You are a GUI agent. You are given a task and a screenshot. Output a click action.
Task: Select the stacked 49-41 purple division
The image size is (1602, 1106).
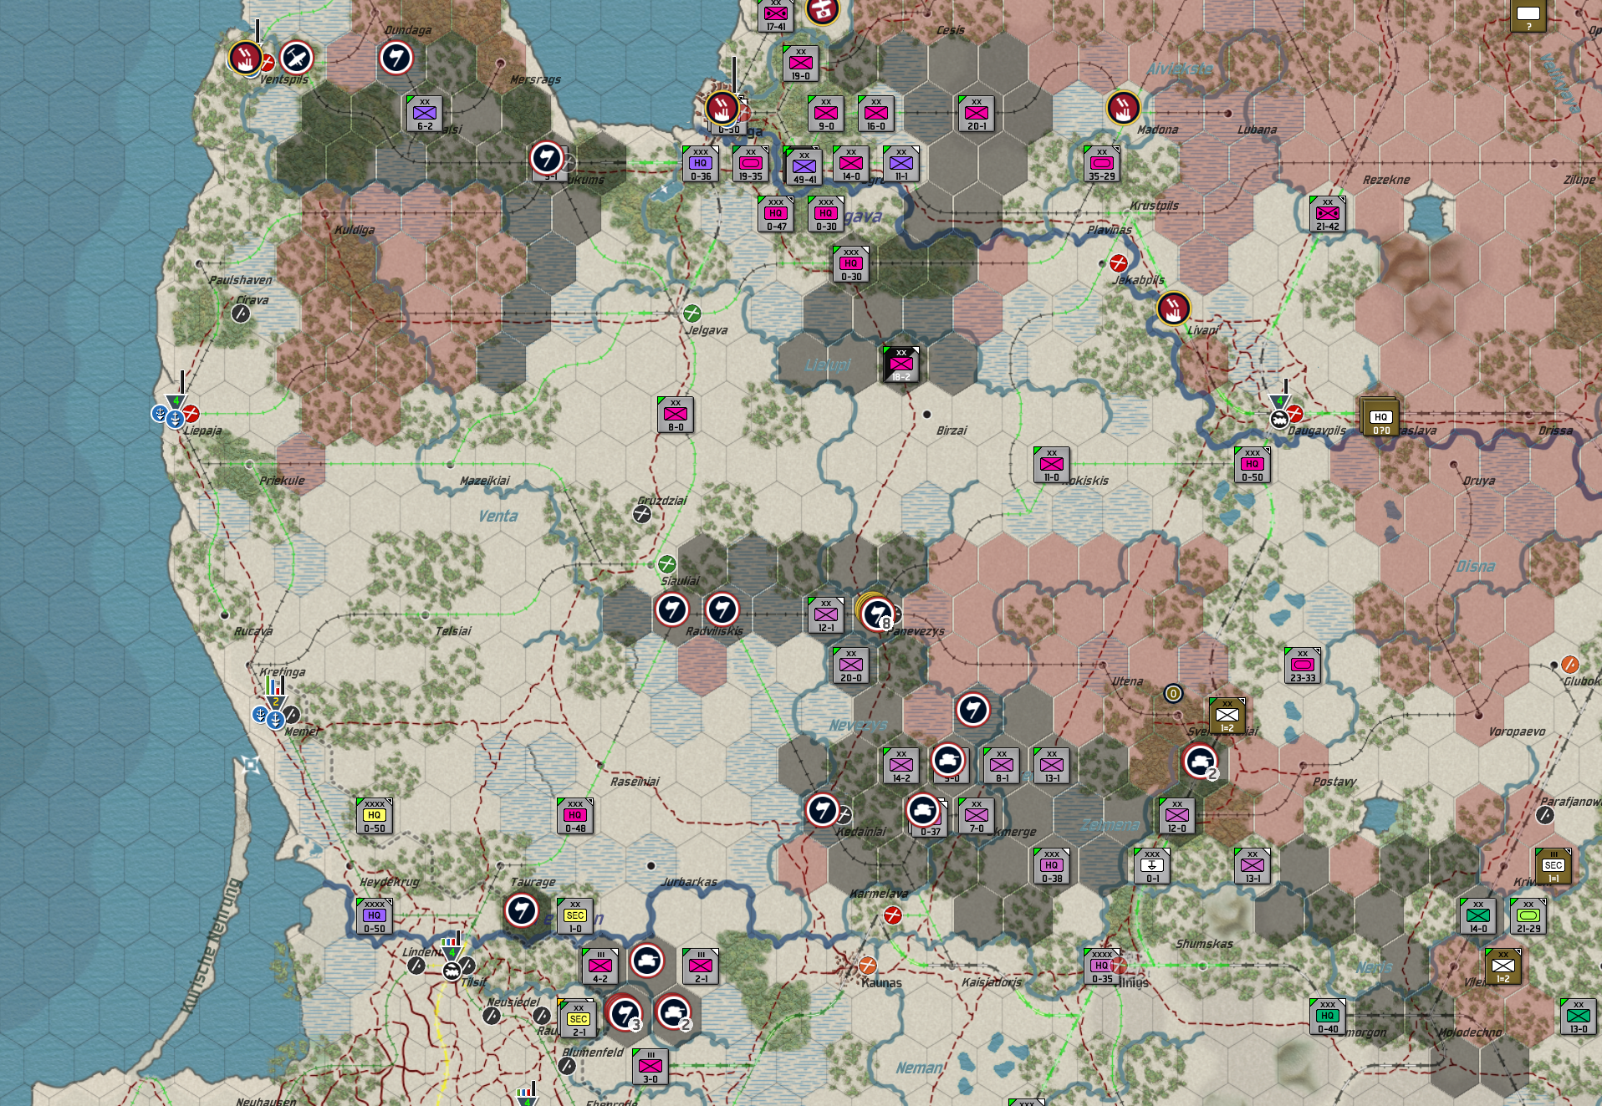[x=804, y=166]
